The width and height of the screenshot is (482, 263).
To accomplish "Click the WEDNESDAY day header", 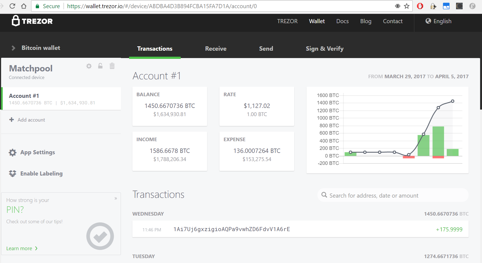I will [148, 214].
